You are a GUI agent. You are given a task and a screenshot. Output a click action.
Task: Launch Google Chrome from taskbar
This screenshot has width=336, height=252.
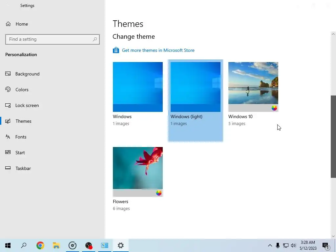pyautogui.click(x=40, y=245)
